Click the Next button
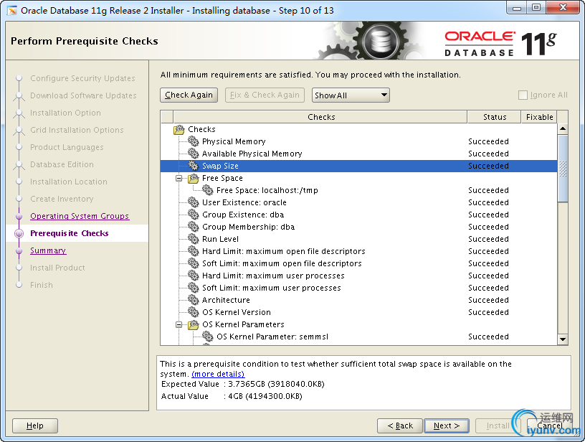 (446, 425)
